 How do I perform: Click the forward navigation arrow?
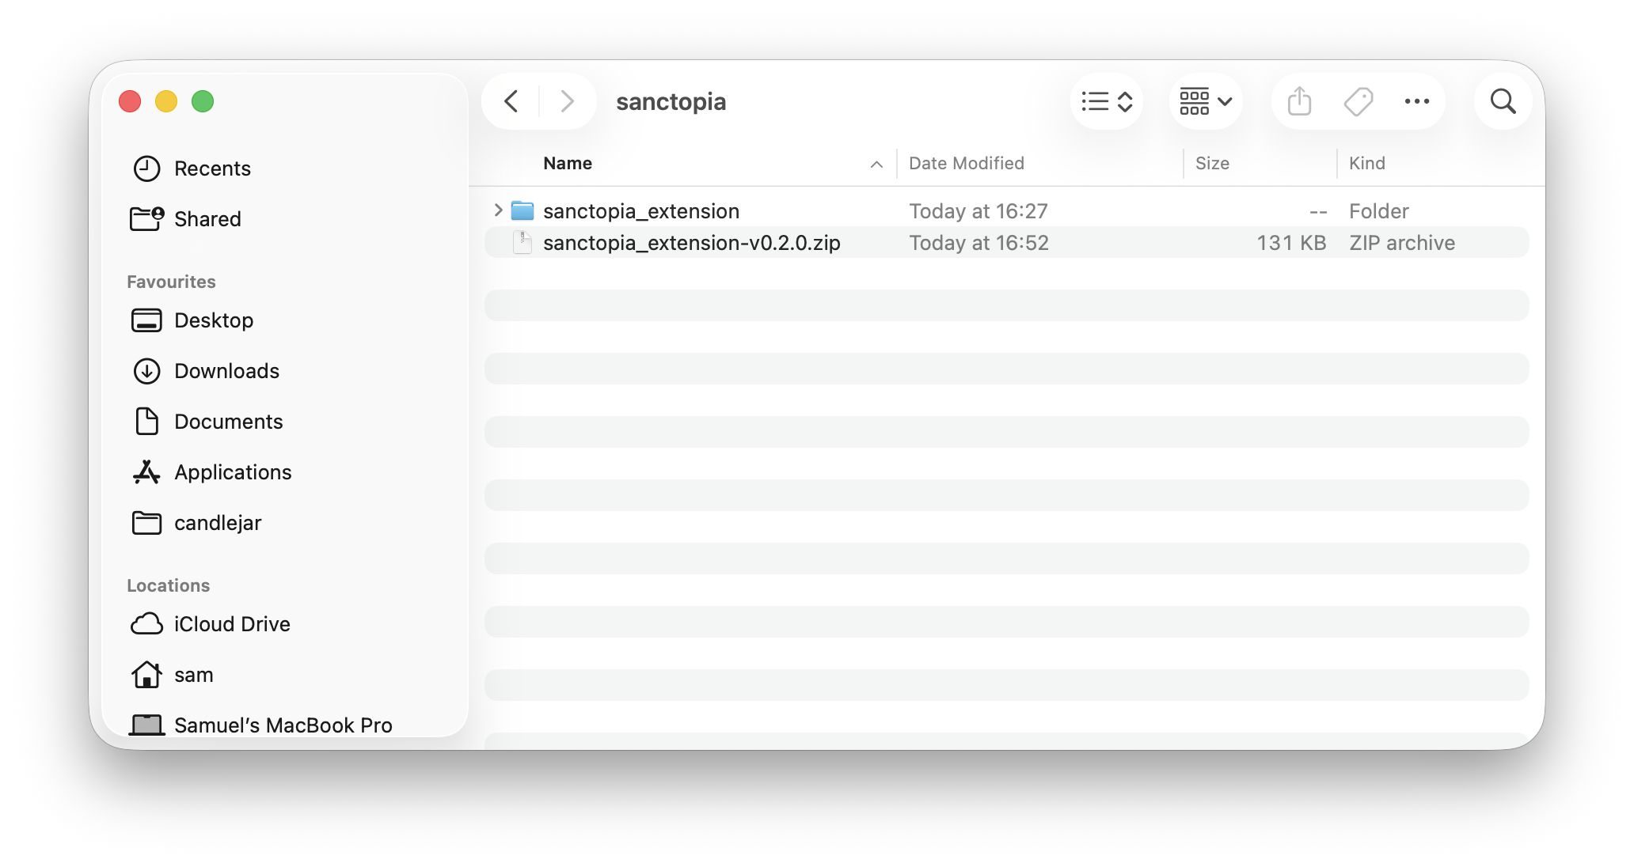(x=567, y=101)
